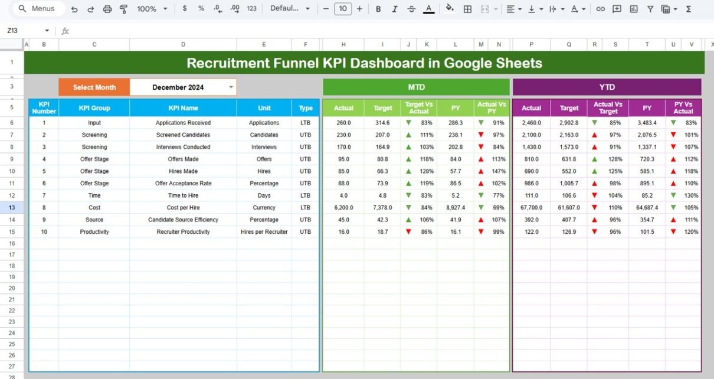Insert a chart using the toolbar icon
714x379 pixels.
(634, 9)
